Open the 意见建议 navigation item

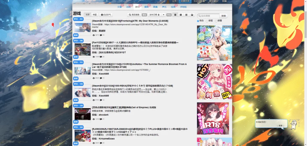coord(213,1)
